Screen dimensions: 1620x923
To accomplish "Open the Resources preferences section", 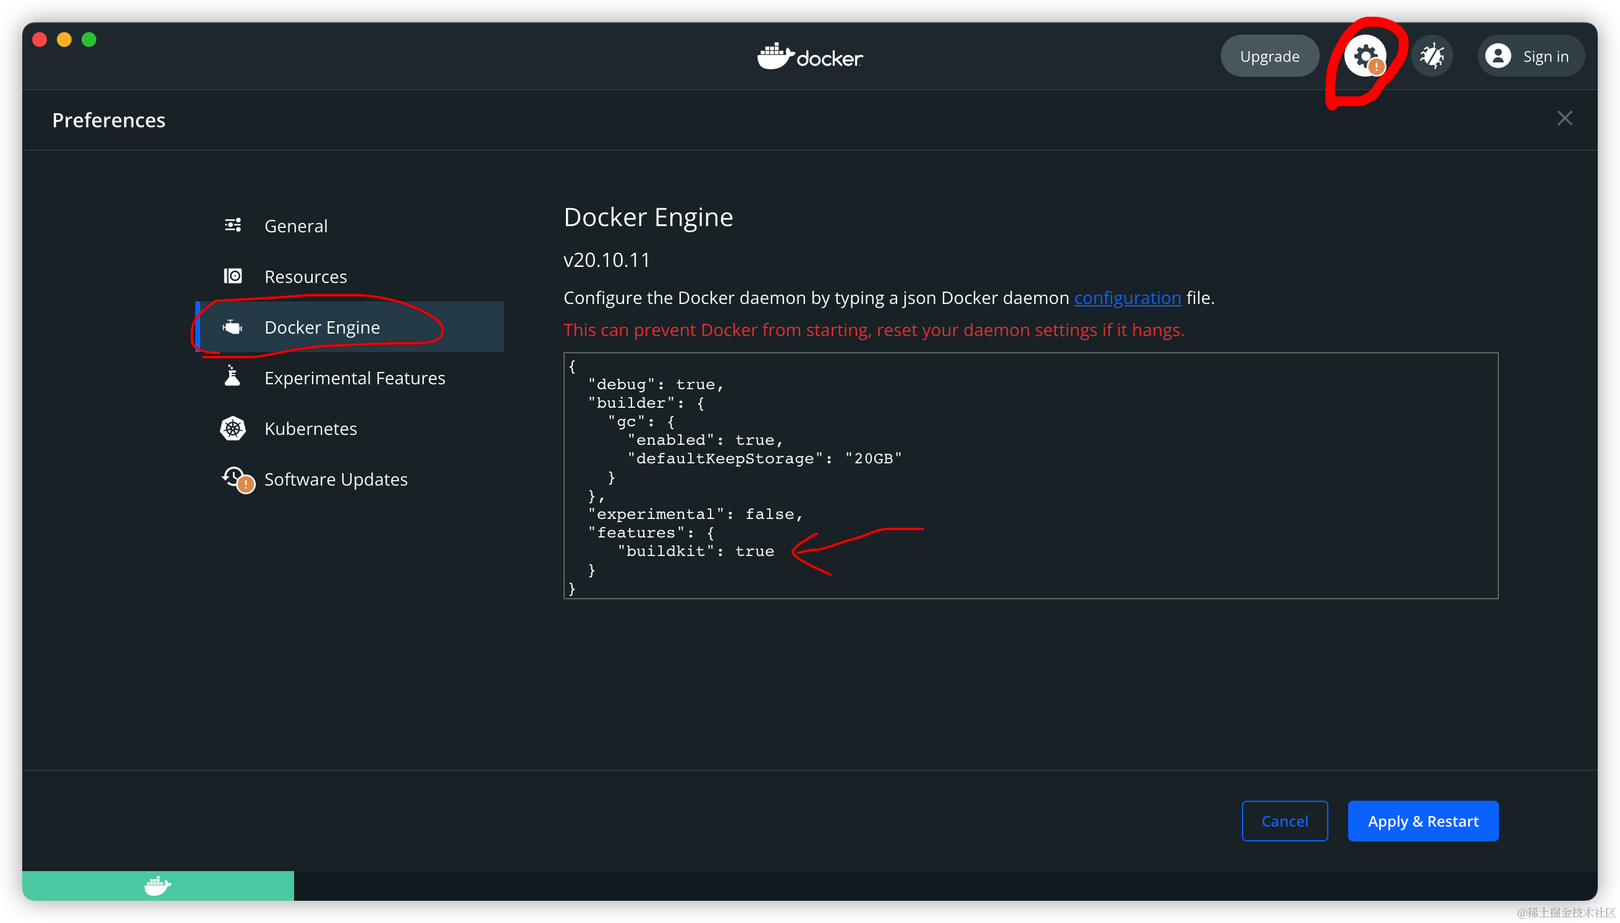I will pyautogui.click(x=350, y=276).
